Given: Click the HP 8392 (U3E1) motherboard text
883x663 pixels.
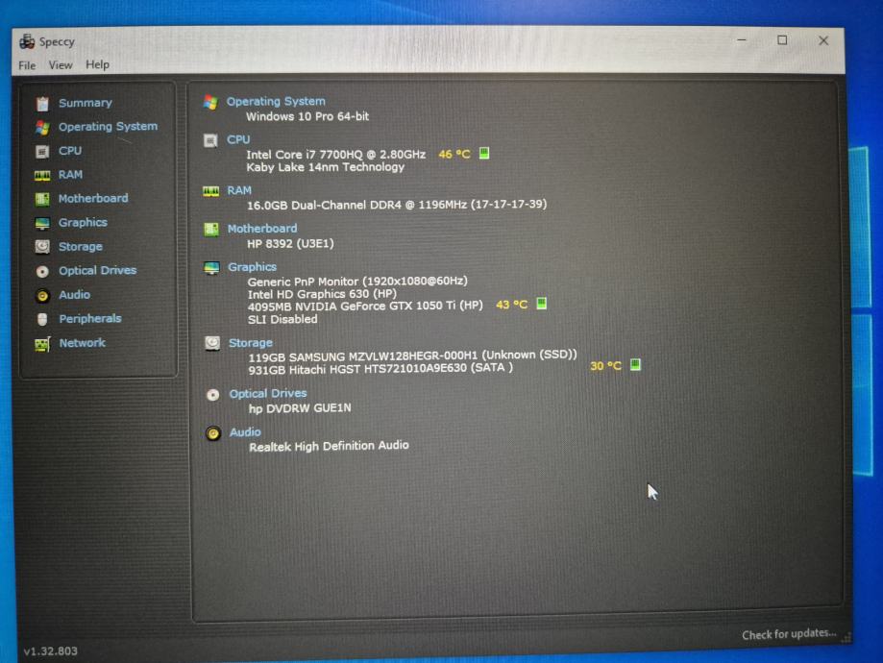Looking at the screenshot, I should pyautogui.click(x=290, y=244).
